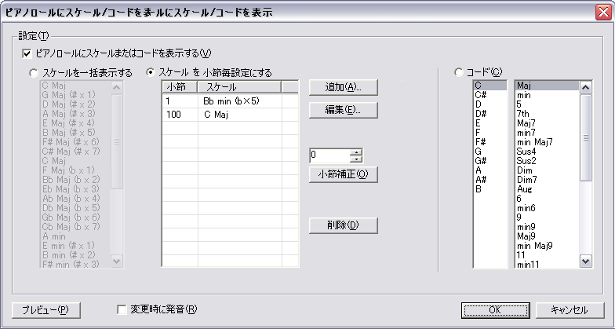Click the 削除(D) button
This screenshot has height=329, width=615.
(x=344, y=225)
